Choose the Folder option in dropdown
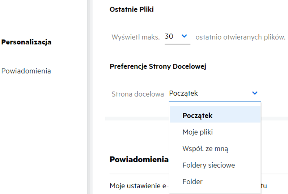The image size is (288, 194). (x=192, y=182)
